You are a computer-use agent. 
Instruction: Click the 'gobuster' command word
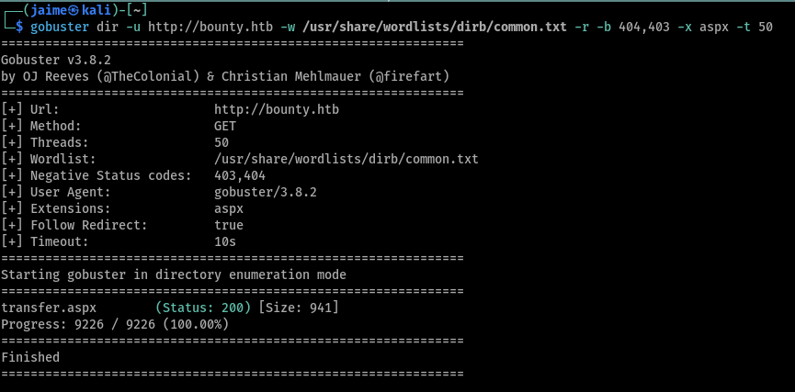pyautogui.click(x=60, y=27)
